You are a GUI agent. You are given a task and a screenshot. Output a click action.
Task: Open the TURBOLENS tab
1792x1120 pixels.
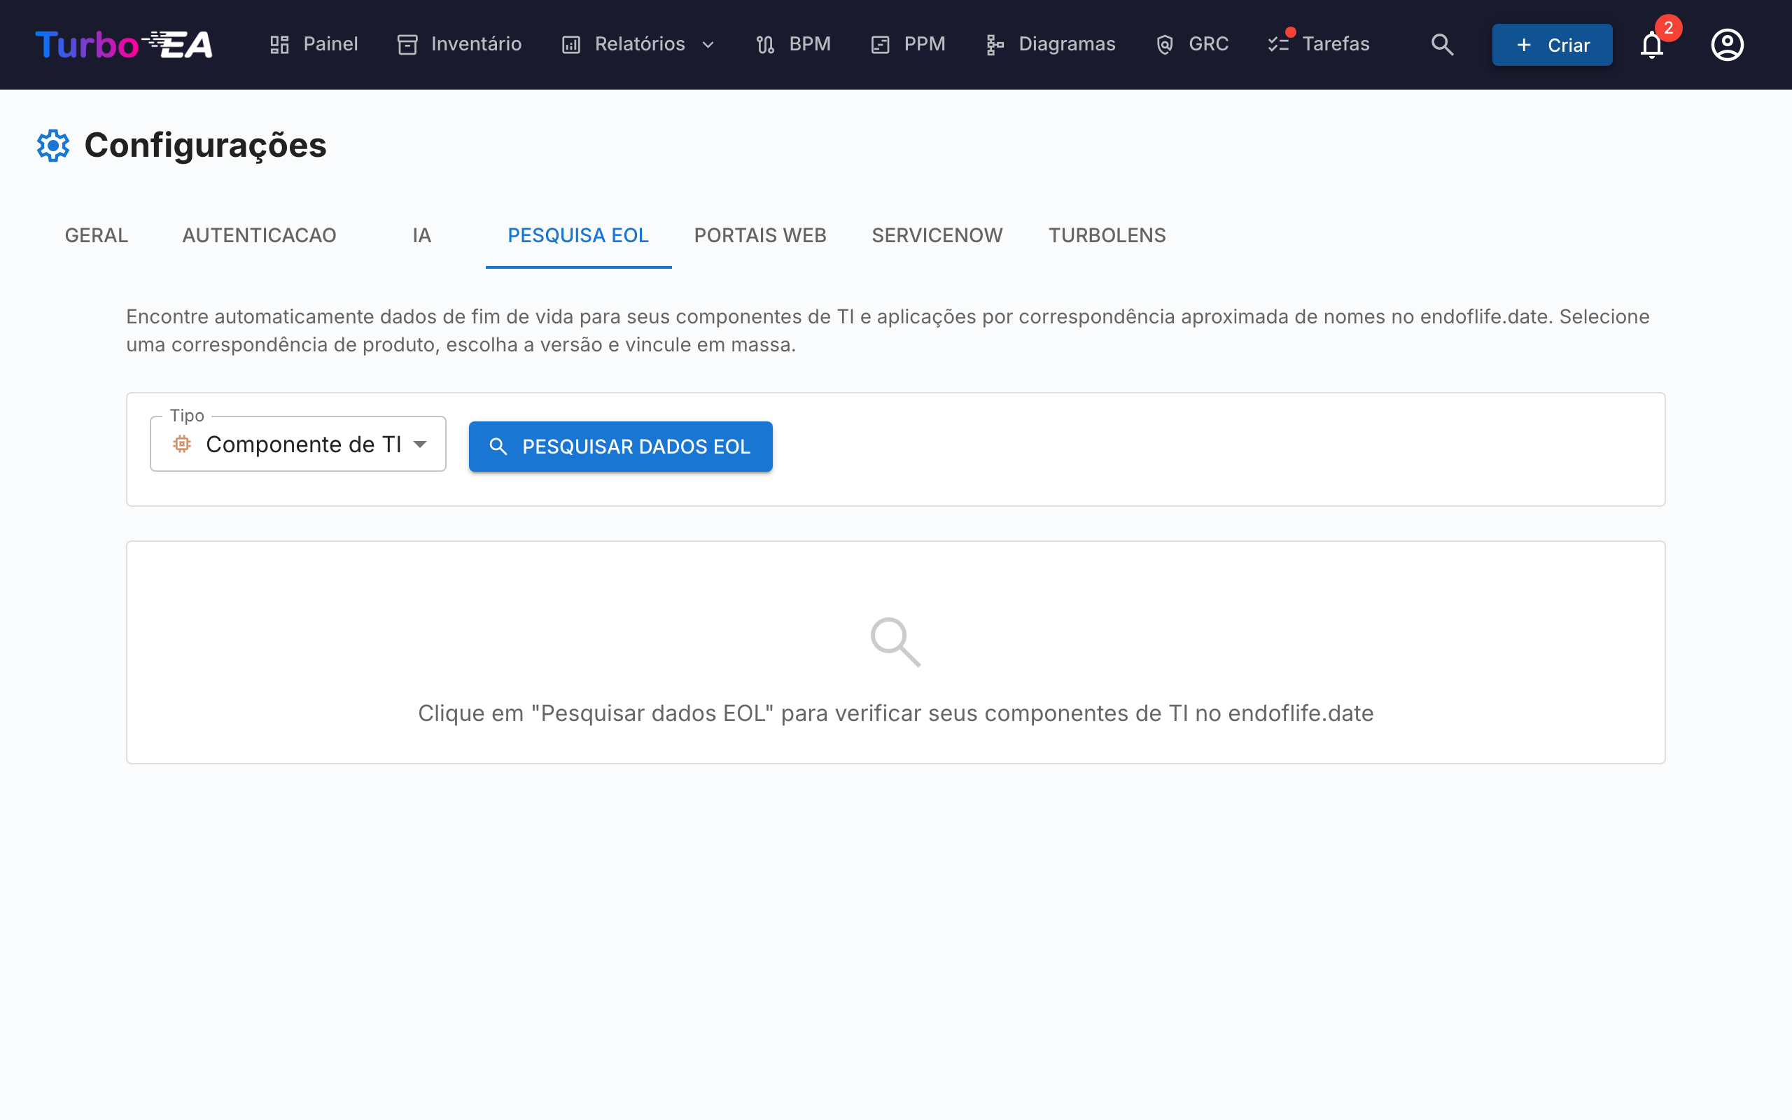point(1107,236)
